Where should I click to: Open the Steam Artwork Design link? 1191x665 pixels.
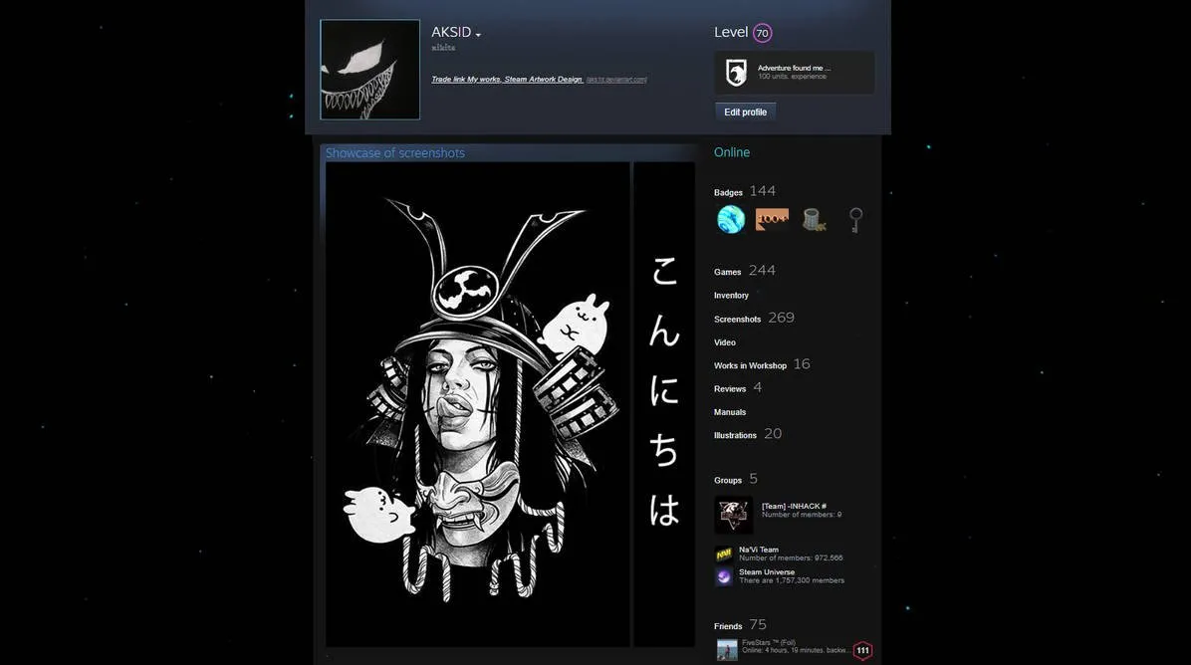pyautogui.click(x=543, y=80)
